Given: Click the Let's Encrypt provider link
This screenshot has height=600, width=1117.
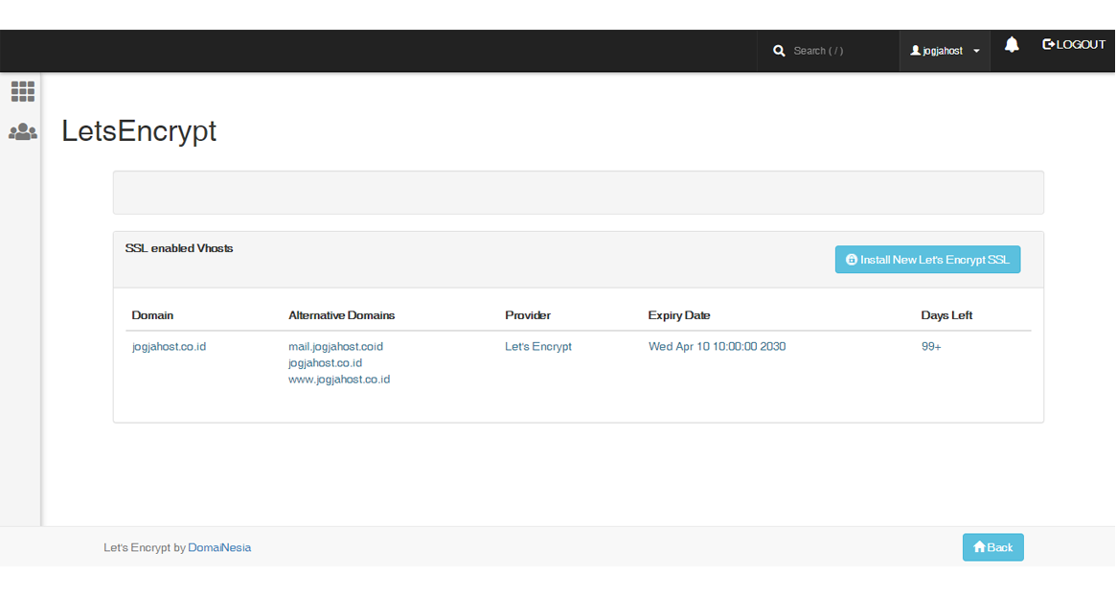Looking at the screenshot, I should coord(537,347).
